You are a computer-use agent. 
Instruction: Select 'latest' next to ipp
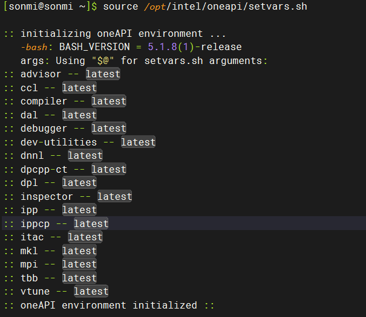(79, 210)
